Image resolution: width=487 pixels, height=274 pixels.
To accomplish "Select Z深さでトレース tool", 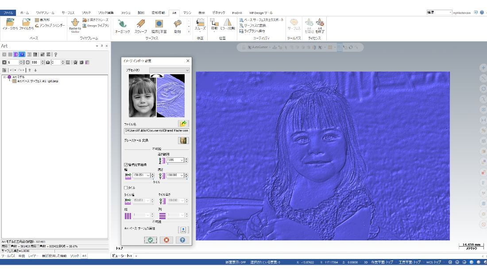I will pyautogui.click(x=95, y=20).
